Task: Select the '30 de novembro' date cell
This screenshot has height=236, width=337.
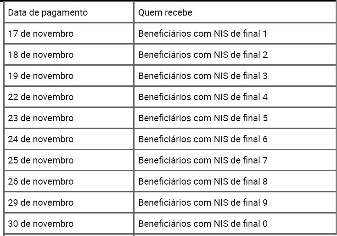Action: coord(69,224)
